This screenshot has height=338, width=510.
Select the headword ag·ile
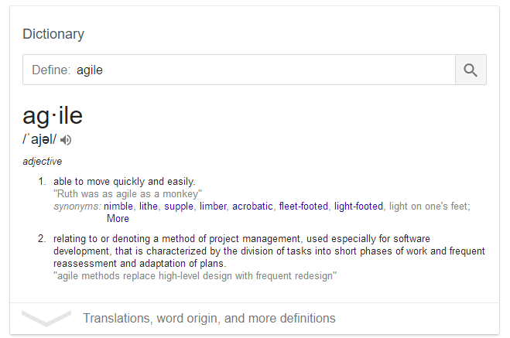click(53, 116)
